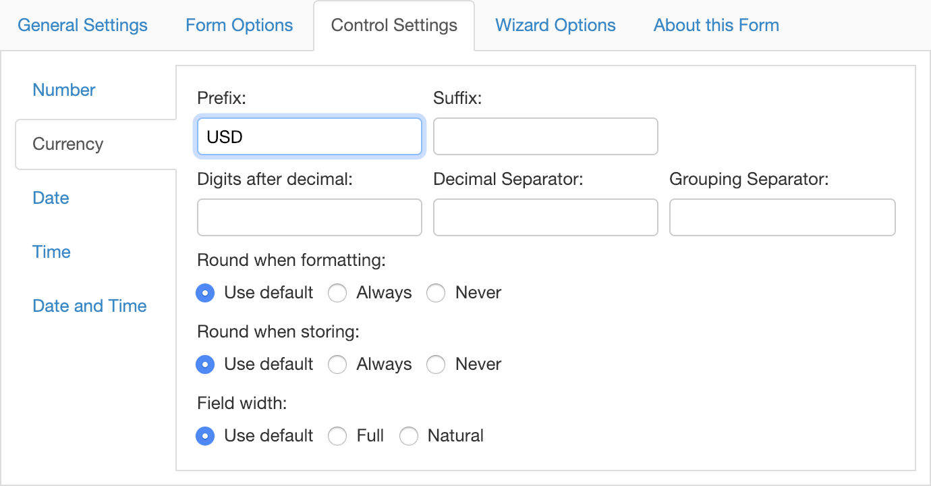This screenshot has height=486, width=931.
Task: Switch to the Form Options tab
Action: 239,26
